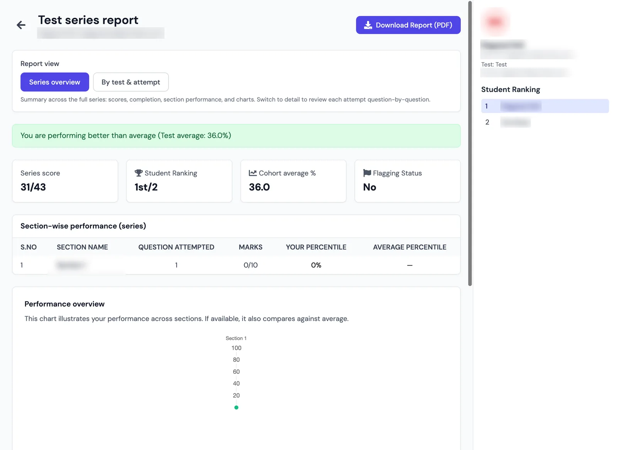Click the MARKS column header
The image size is (617, 450).
pos(251,247)
